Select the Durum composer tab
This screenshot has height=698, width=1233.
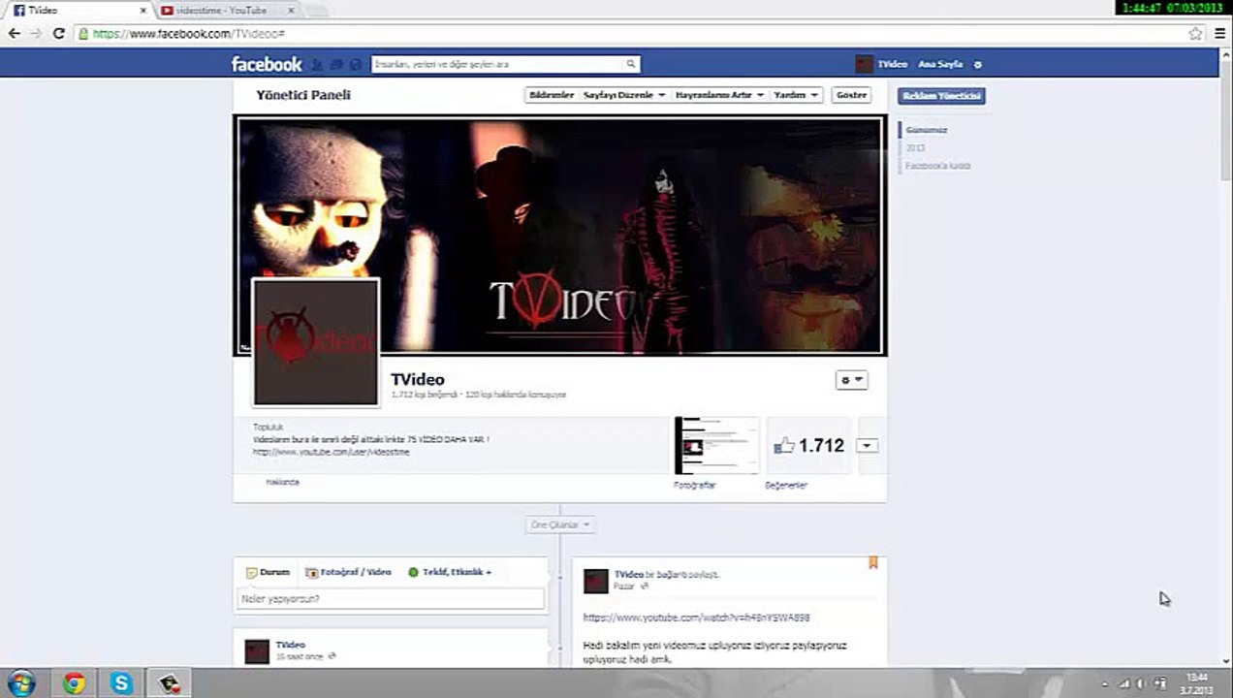click(268, 572)
